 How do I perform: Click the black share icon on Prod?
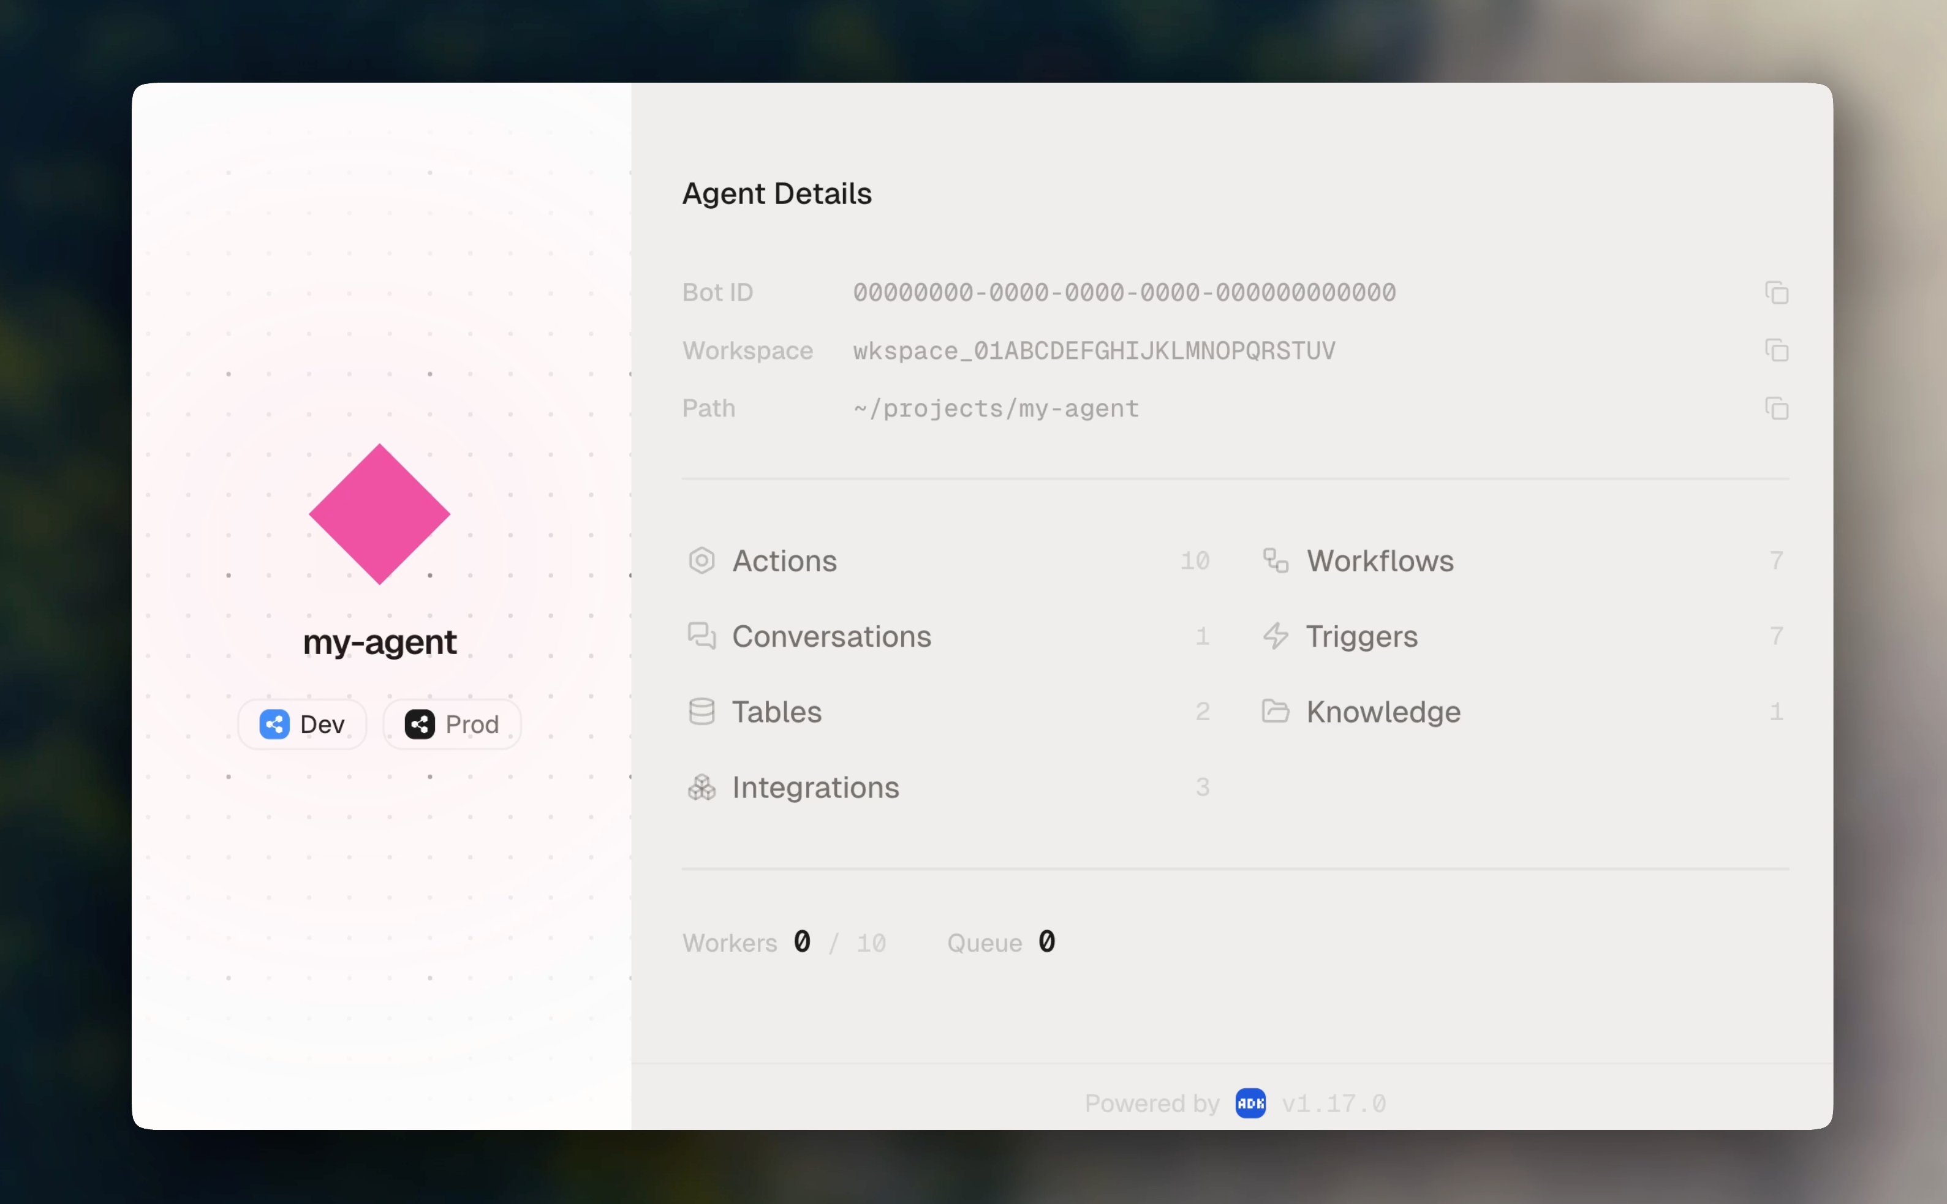[x=420, y=724]
